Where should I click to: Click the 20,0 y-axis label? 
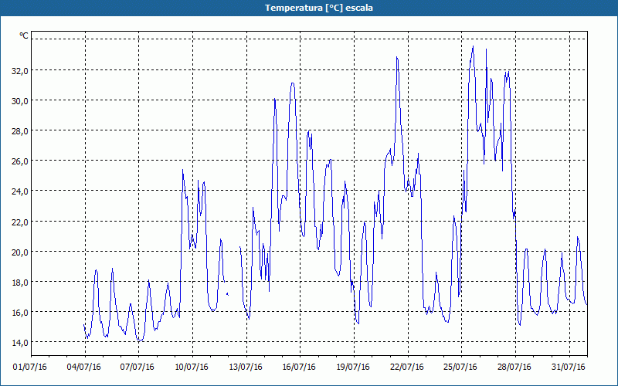point(19,252)
